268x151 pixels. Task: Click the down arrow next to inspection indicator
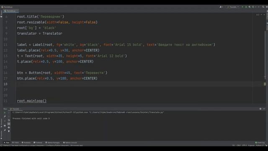(x=264, y=15)
